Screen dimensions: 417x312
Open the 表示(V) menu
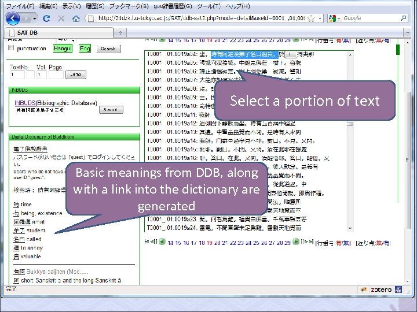click(72, 6)
